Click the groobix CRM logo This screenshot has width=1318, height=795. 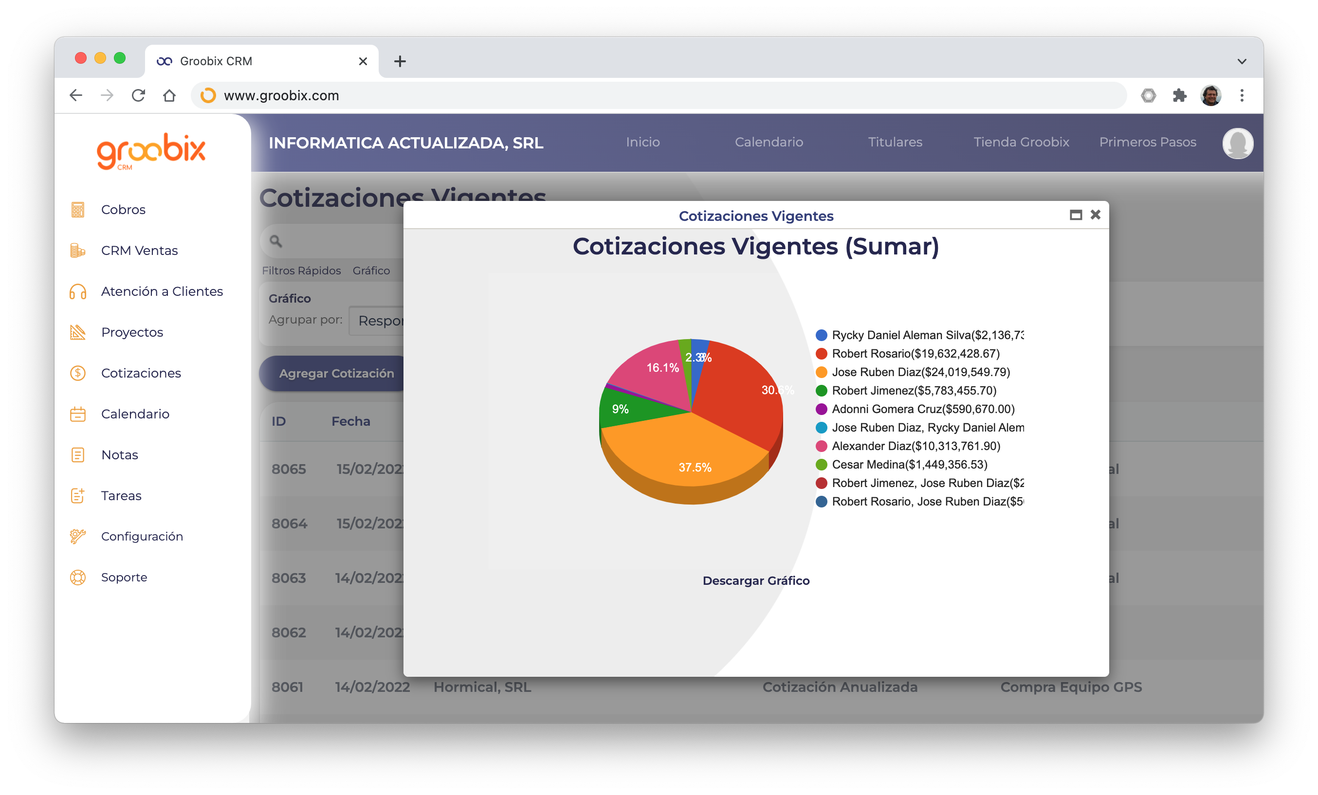[x=151, y=151]
